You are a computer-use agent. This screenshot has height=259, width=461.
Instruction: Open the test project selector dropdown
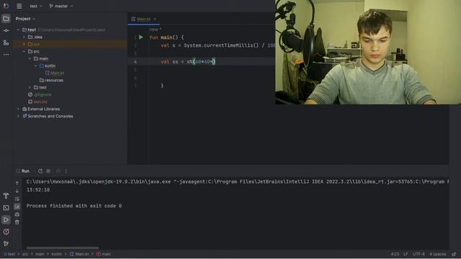coord(36,6)
